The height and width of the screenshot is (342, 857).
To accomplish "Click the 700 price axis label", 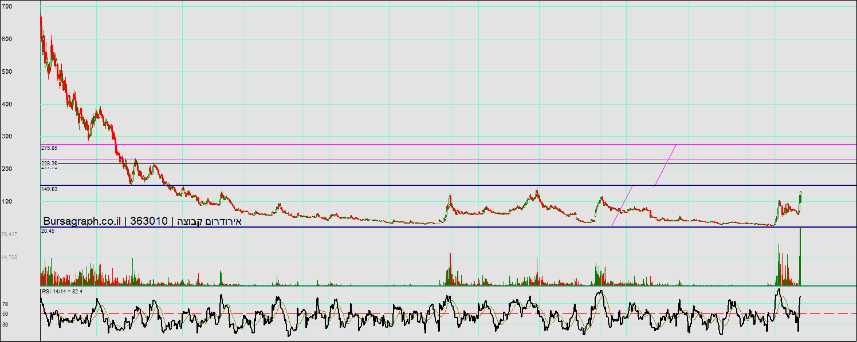I will click(6, 6).
